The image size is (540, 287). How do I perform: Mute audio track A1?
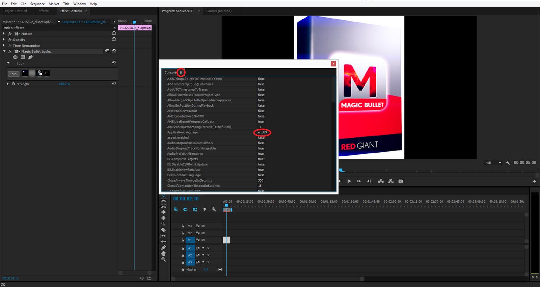tap(203, 248)
